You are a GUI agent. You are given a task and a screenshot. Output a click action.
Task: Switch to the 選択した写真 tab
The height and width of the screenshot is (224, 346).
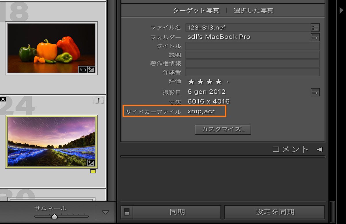253,10
